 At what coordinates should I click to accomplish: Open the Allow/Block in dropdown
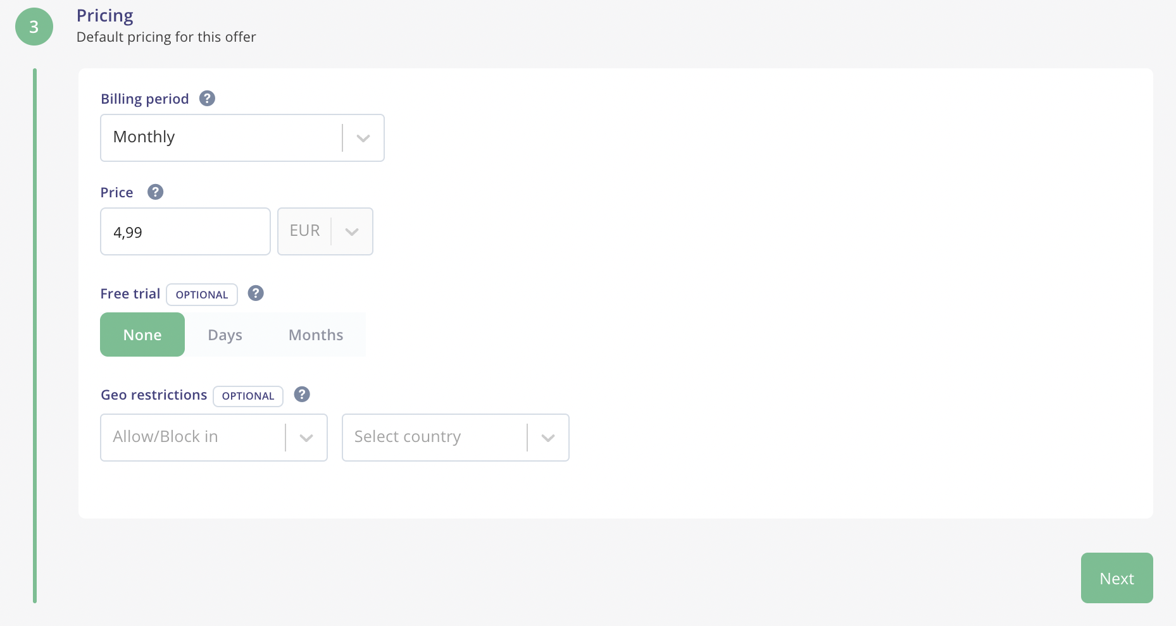214,438
